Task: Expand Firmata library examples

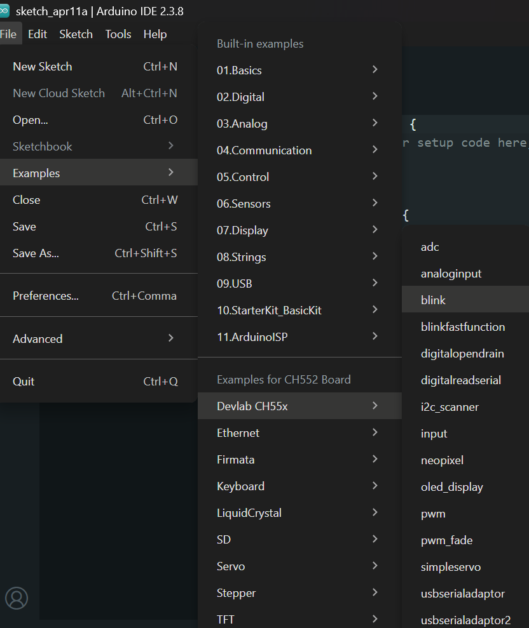Action: [299, 459]
